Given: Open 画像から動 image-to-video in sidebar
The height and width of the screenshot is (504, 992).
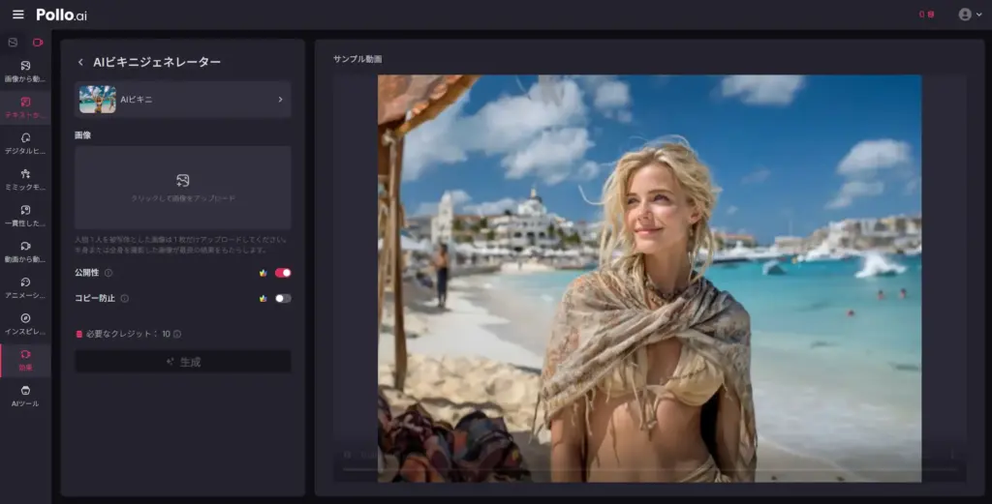Looking at the screenshot, I should tap(25, 72).
